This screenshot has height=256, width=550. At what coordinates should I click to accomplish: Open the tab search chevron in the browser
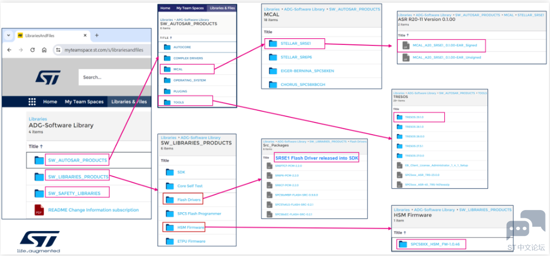click(x=8, y=35)
